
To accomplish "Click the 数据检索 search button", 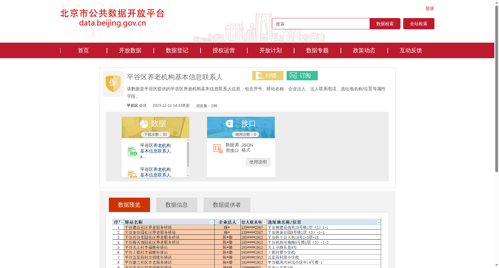I will click(x=385, y=24).
